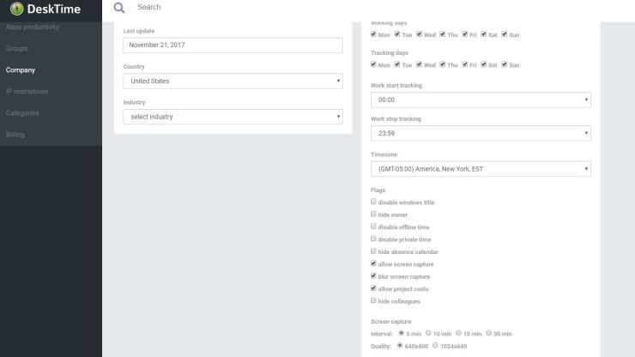Screen dimensions: 635x357
Task: Go to Groups in sidebar
Action: tap(16, 49)
